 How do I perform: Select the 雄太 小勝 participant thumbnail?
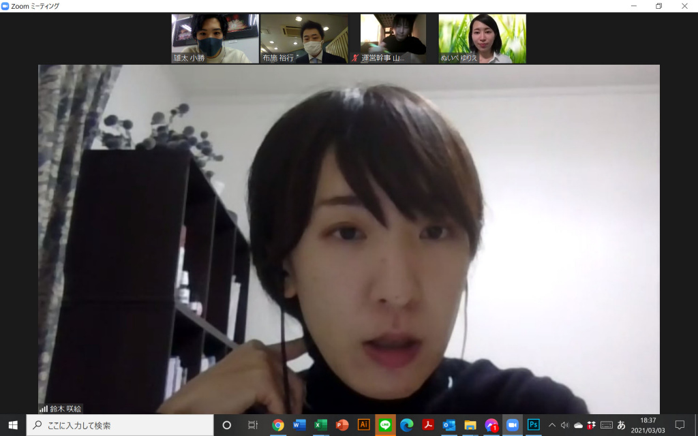tap(215, 39)
